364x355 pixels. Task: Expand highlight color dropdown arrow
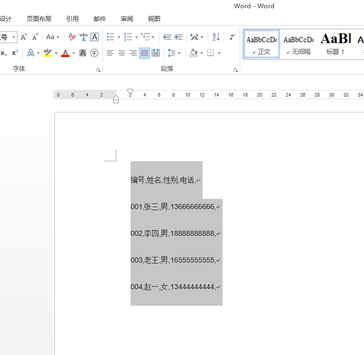(56, 53)
